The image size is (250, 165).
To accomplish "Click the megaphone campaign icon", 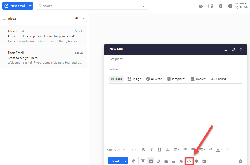I will coord(133,161).
